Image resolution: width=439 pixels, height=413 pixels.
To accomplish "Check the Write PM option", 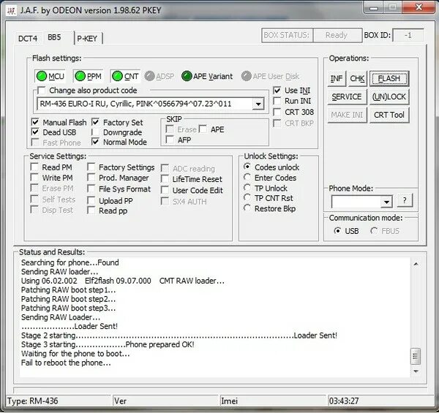I will click(x=34, y=178).
